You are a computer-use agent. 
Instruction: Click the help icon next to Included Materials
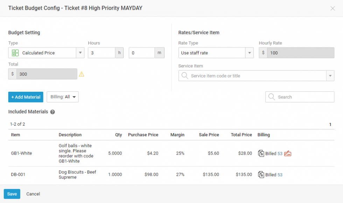pyautogui.click(x=52, y=112)
